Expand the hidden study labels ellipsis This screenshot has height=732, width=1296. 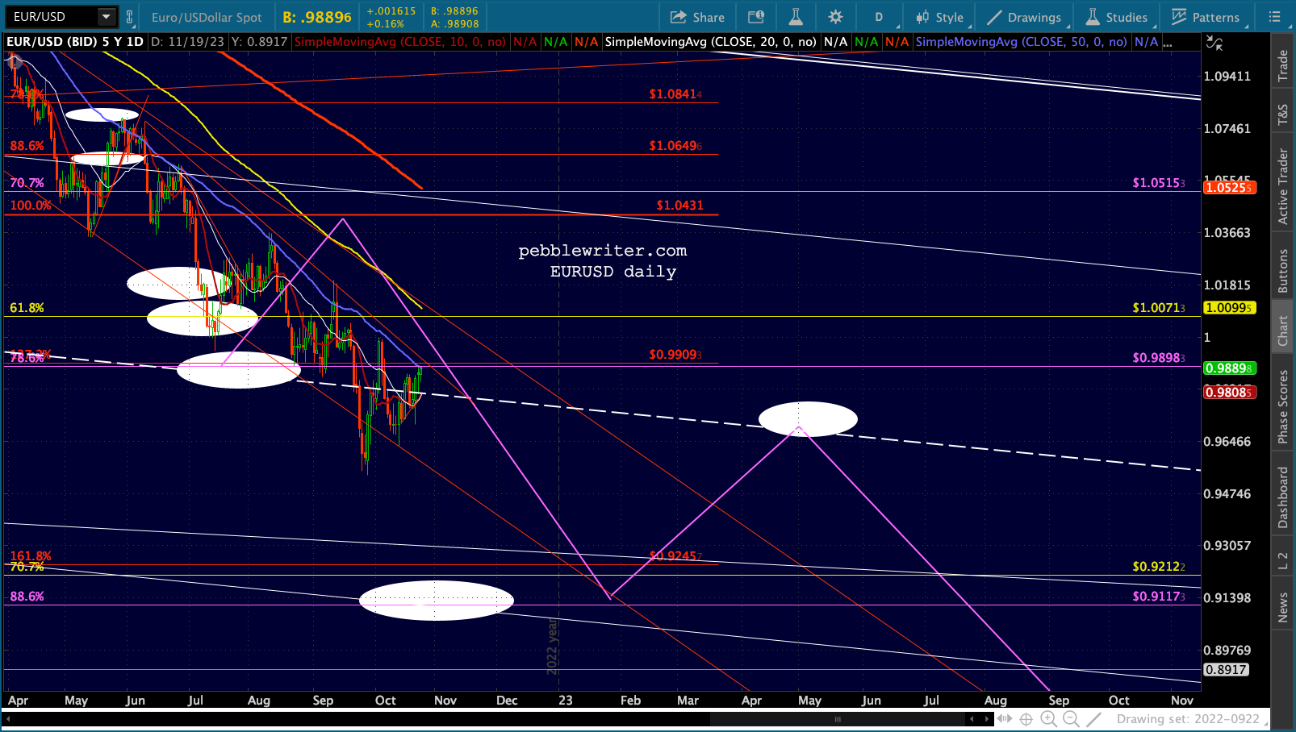(x=1168, y=43)
